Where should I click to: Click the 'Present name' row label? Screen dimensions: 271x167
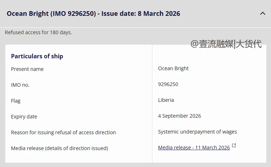click(27, 69)
